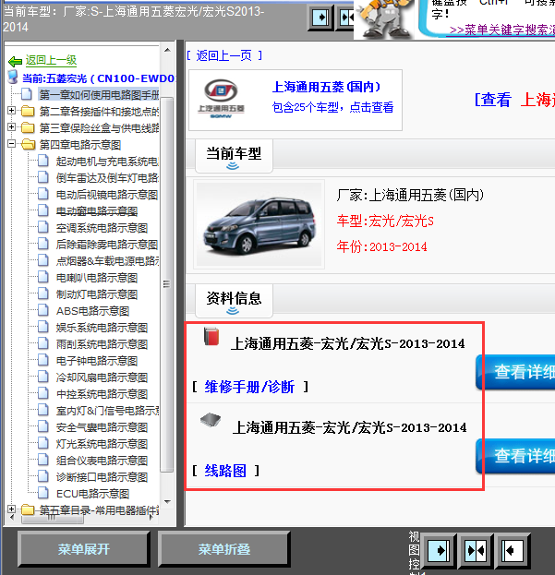Viewport: 555px width, 575px height.
Task: Open 诊断接口电路示意图 item
Action: (x=102, y=477)
